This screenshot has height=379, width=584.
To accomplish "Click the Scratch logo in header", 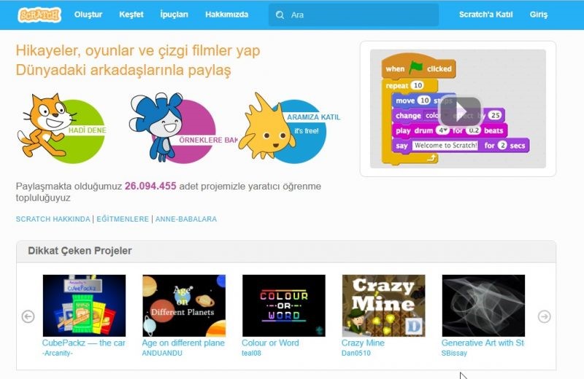I will pyautogui.click(x=39, y=15).
